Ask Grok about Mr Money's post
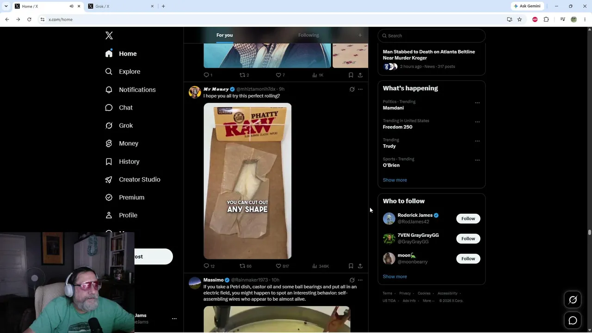This screenshot has width=592, height=333. click(x=352, y=89)
